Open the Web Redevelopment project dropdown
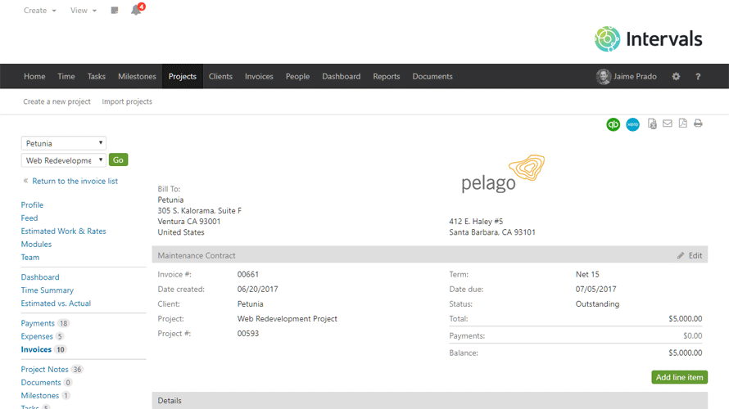 (63, 160)
